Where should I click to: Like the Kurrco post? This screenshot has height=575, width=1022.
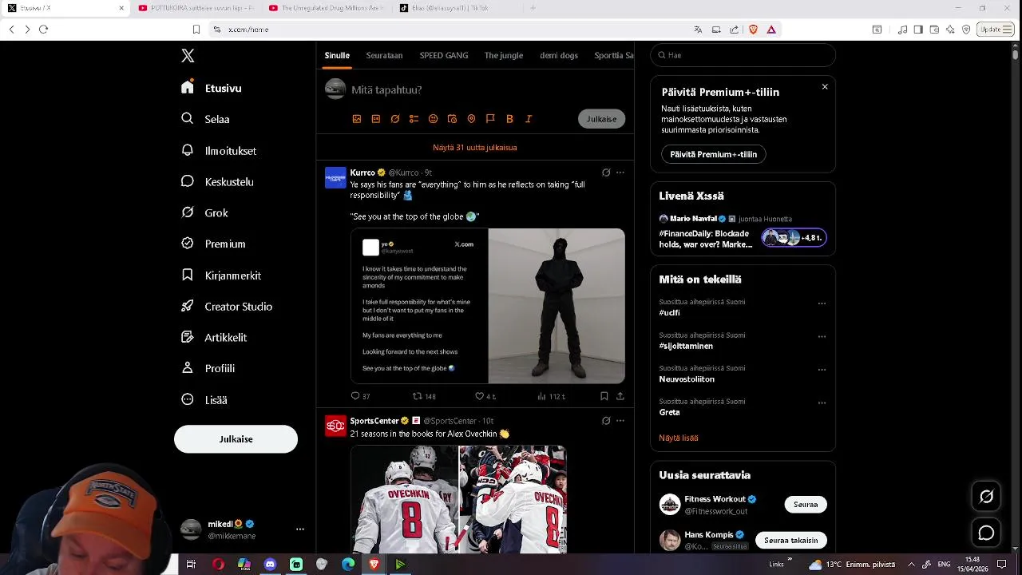tap(485, 396)
